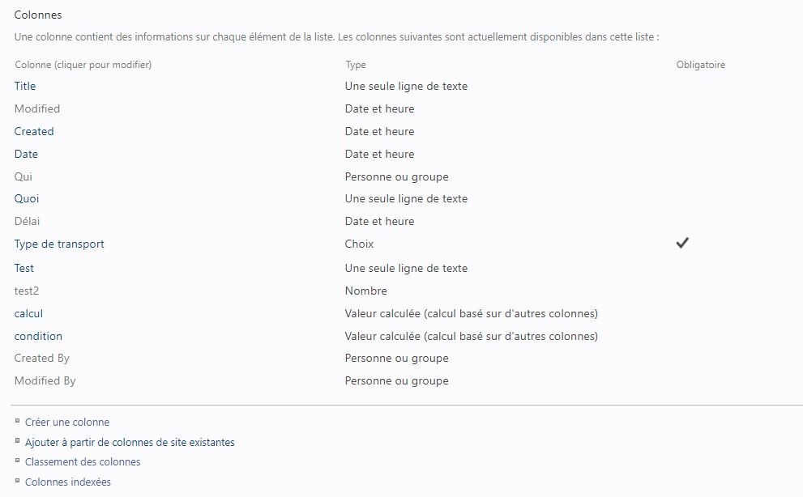Open the Title column settings

coord(25,86)
